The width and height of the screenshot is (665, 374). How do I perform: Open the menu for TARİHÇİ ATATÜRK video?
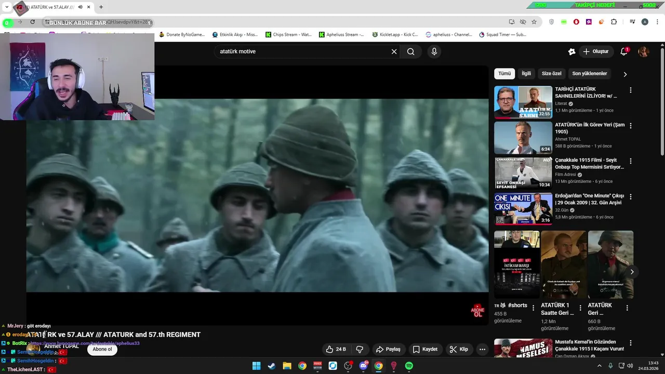(x=631, y=90)
